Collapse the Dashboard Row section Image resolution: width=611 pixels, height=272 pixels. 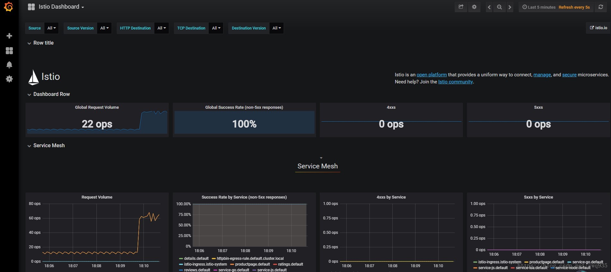(49, 94)
